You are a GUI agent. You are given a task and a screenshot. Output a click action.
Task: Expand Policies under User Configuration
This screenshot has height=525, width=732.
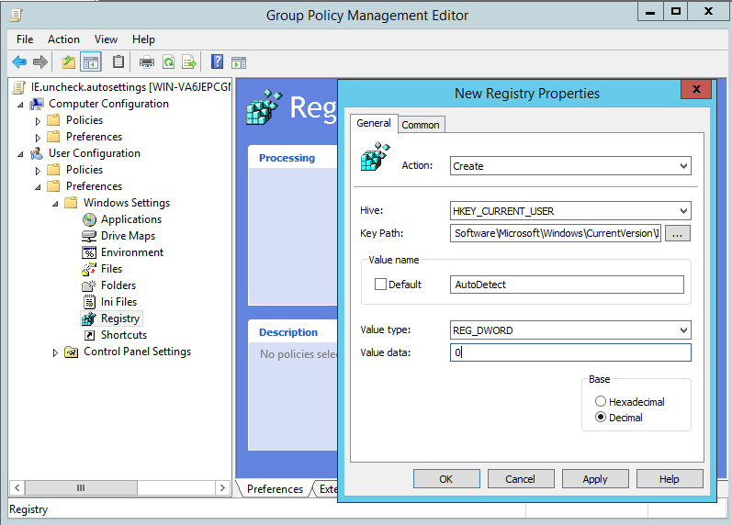[x=38, y=171]
